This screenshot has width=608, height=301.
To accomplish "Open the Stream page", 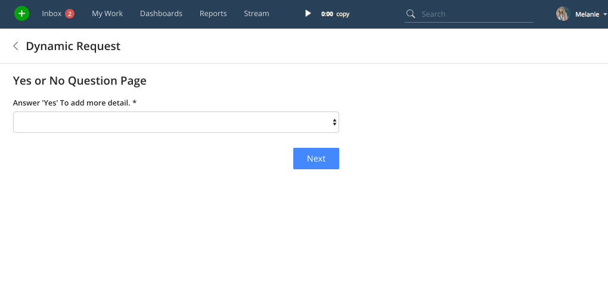I will tap(256, 14).
